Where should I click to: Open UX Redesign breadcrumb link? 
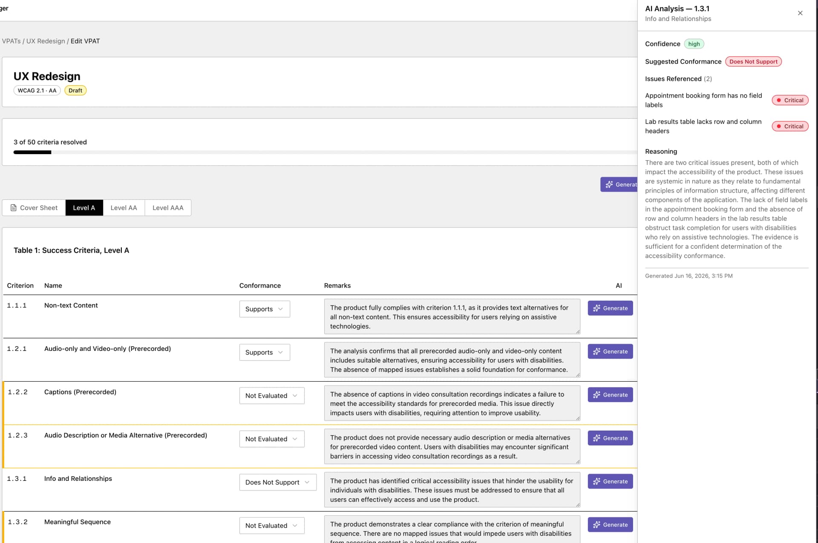(x=46, y=41)
